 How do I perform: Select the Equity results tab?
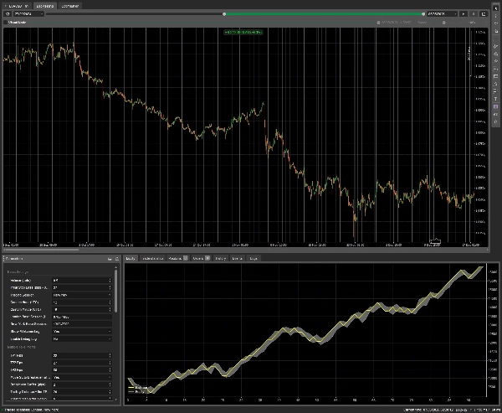[131, 258]
